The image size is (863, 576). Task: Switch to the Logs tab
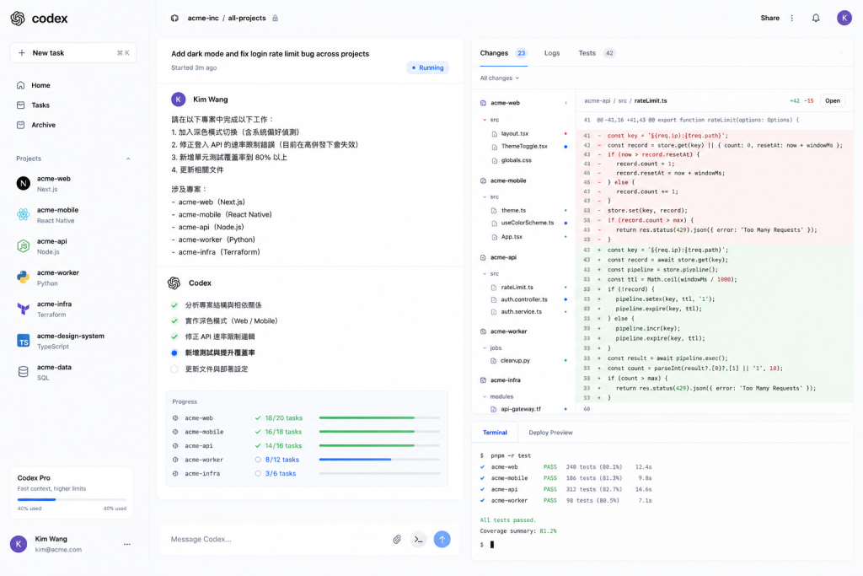tap(552, 53)
